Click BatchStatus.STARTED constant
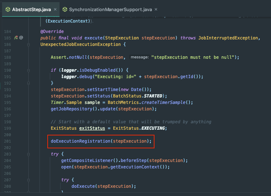This screenshot has width=271, height=196. coord(138,96)
